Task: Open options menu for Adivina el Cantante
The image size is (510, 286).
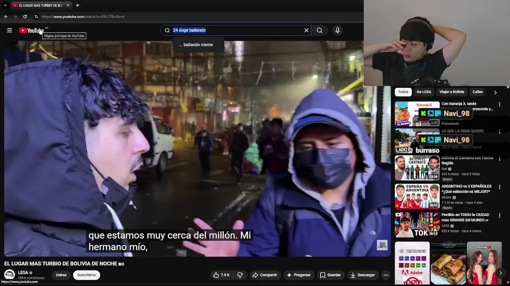Action: [x=500, y=159]
